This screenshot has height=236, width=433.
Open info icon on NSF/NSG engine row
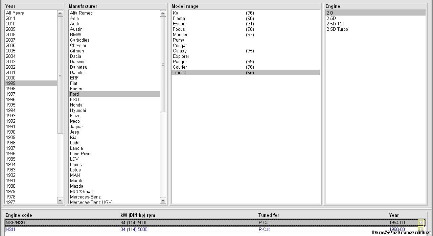pyautogui.click(x=420, y=222)
